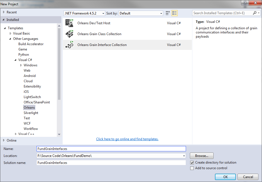Open the dialog help button
The image size is (262, 182).
coord(245,3)
